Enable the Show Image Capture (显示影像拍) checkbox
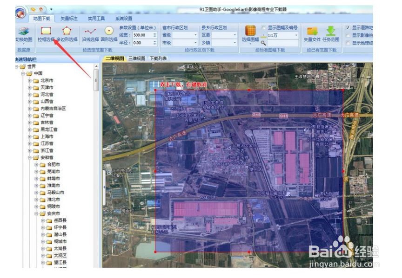The image size is (402, 278). point(348,35)
